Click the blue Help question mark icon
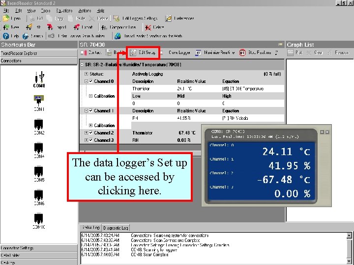Viewport: 354px width, 265px height. coord(6,36)
